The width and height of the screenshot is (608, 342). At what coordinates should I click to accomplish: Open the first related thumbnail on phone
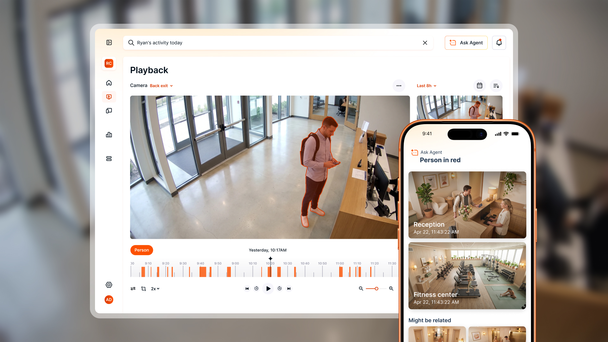coord(437,334)
